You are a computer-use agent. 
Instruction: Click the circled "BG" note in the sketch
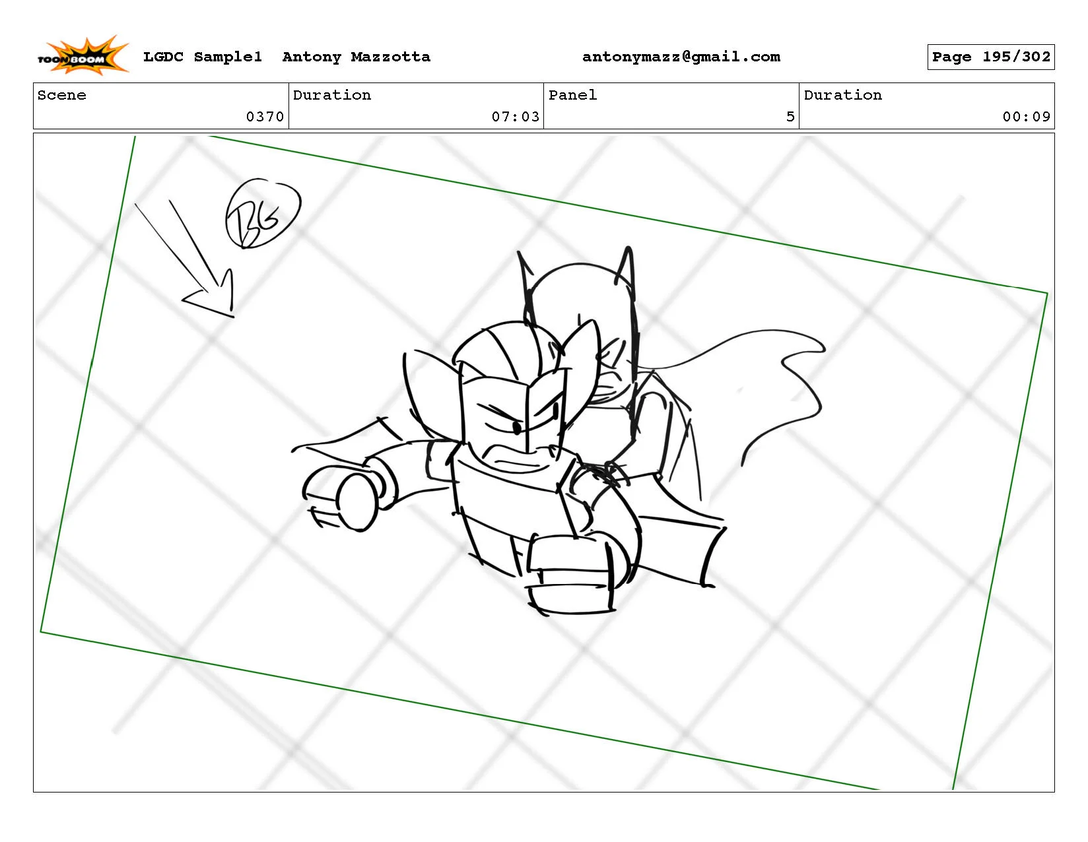tap(263, 214)
